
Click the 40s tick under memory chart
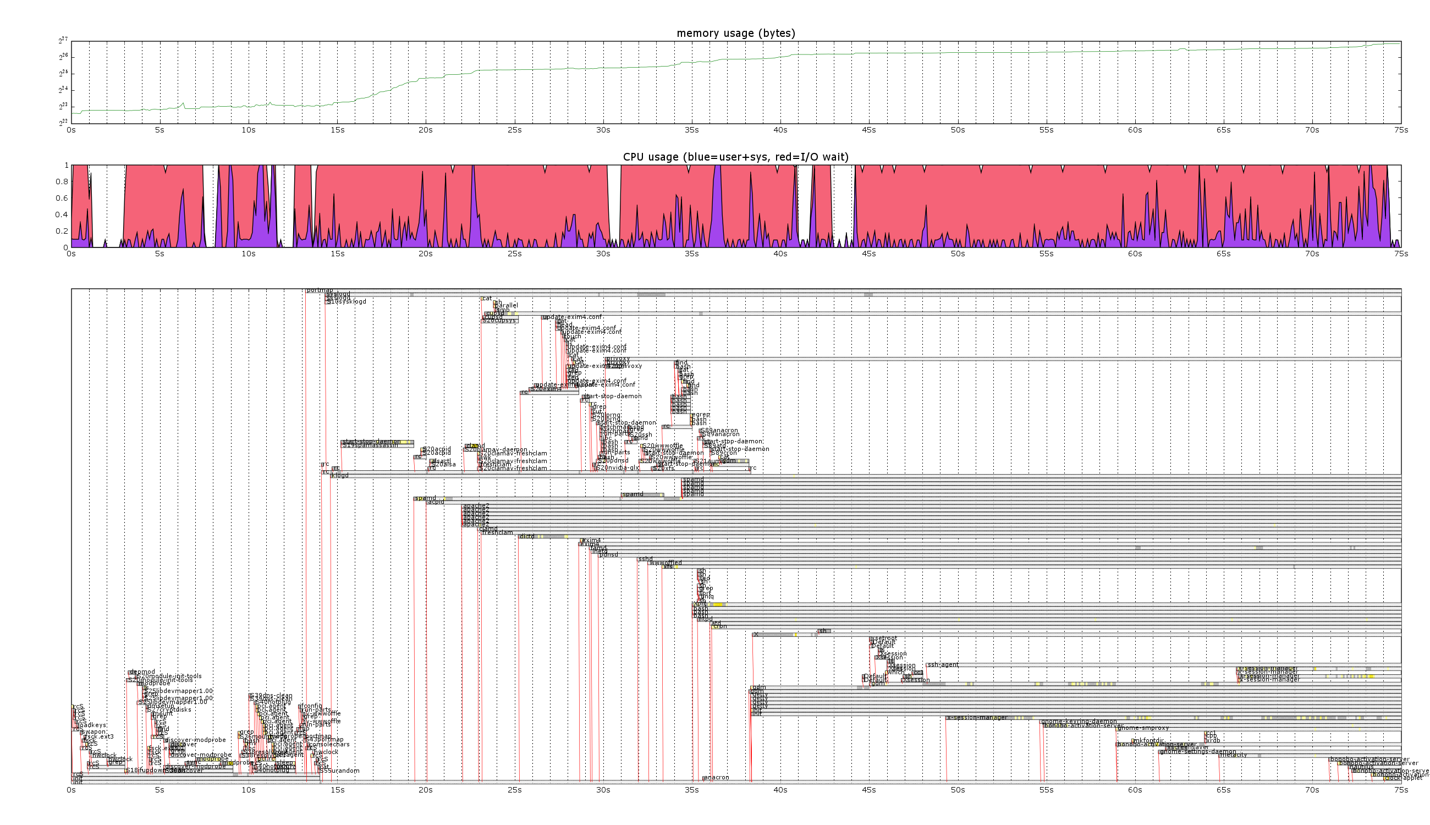pyautogui.click(x=780, y=130)
